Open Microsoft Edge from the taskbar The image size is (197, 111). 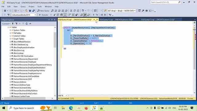(x=71, y=108)
